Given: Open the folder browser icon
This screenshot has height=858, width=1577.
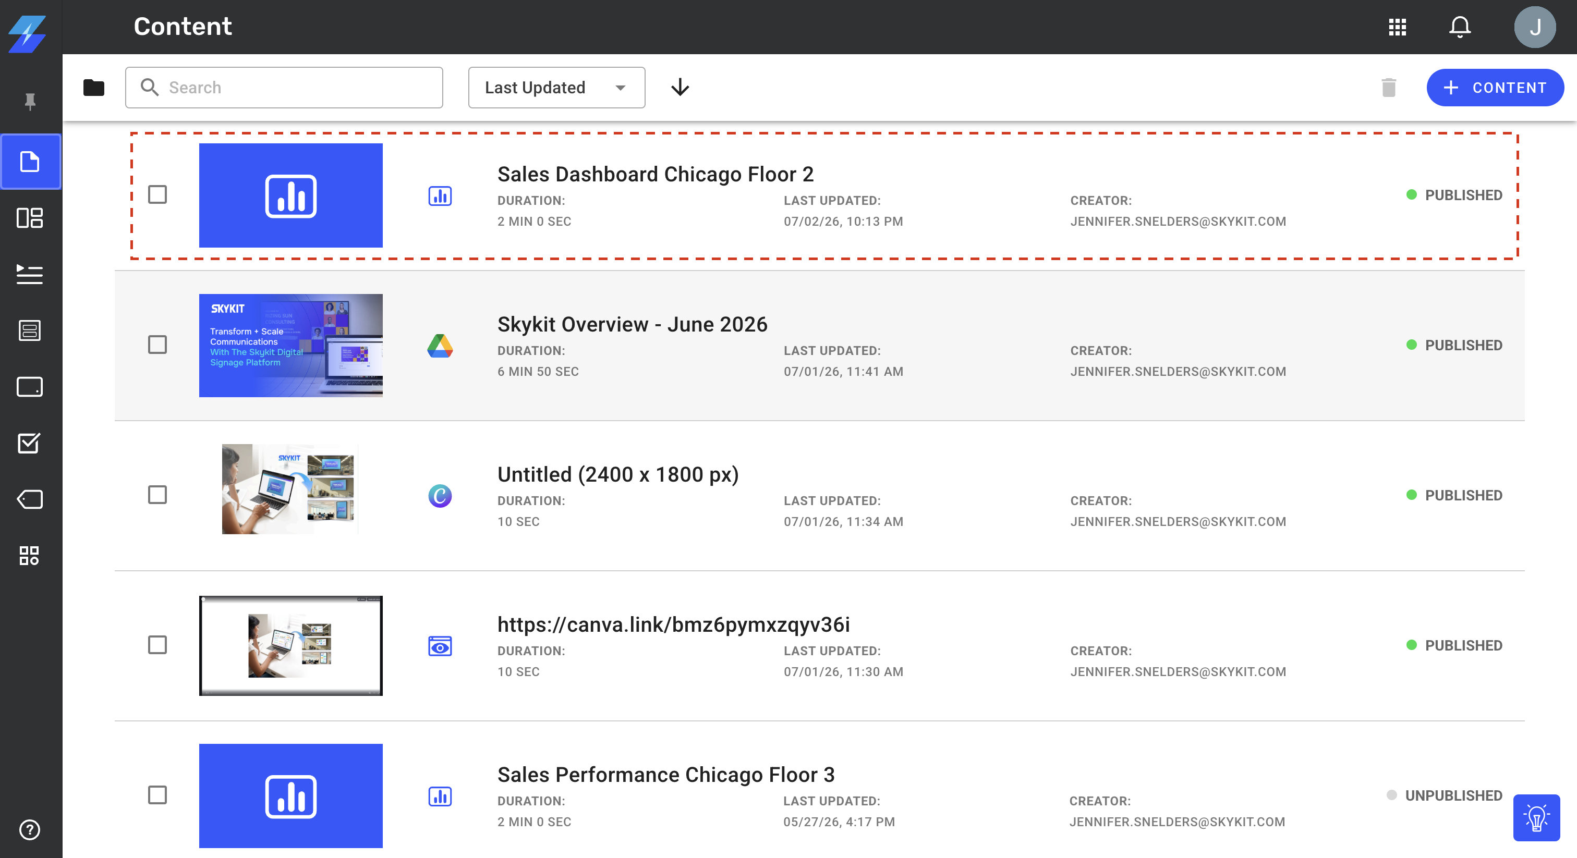Looking at the screenshot, I should tap(94, 88).
